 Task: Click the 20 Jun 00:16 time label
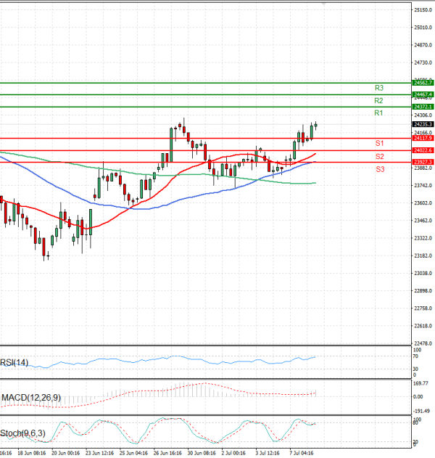click(x=66, y=453)
